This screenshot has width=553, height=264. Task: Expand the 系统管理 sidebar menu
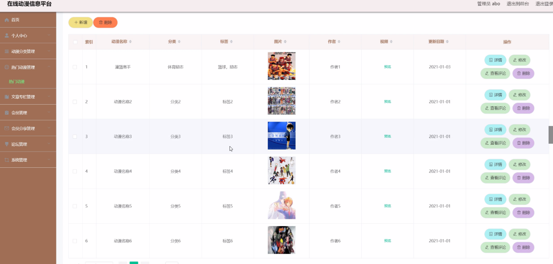click(28, 160)
